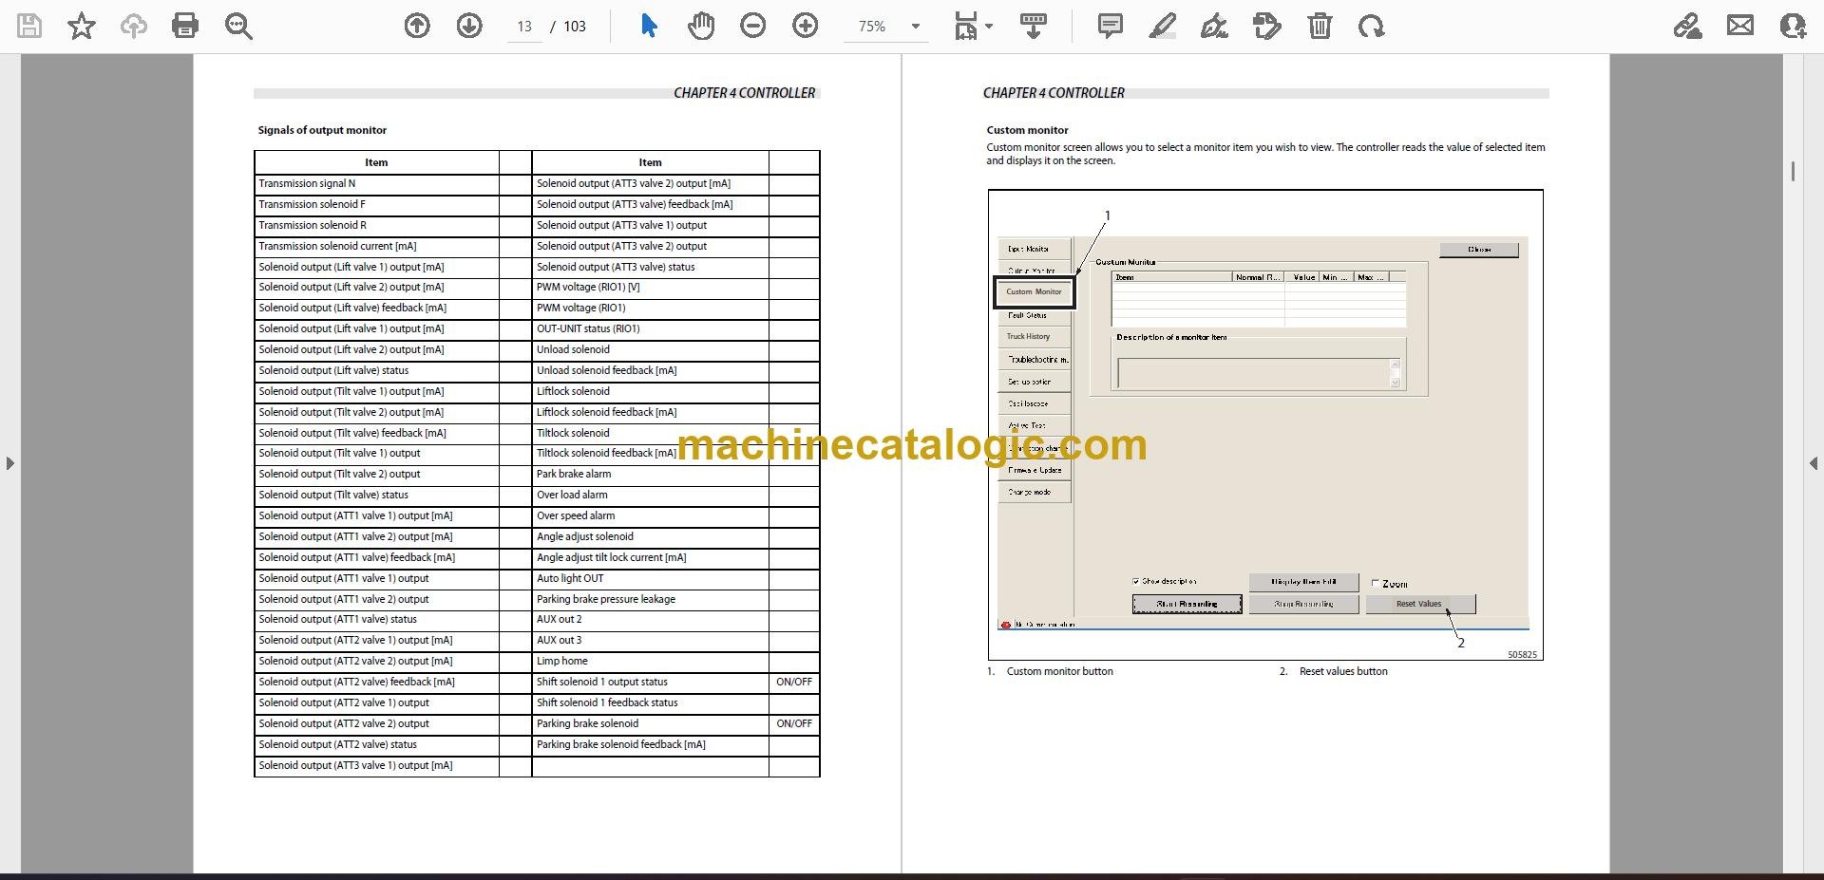Screen dimensions: 1824x880
Task: Open the find text magnifier tool
Action: [x=238, y=26]
